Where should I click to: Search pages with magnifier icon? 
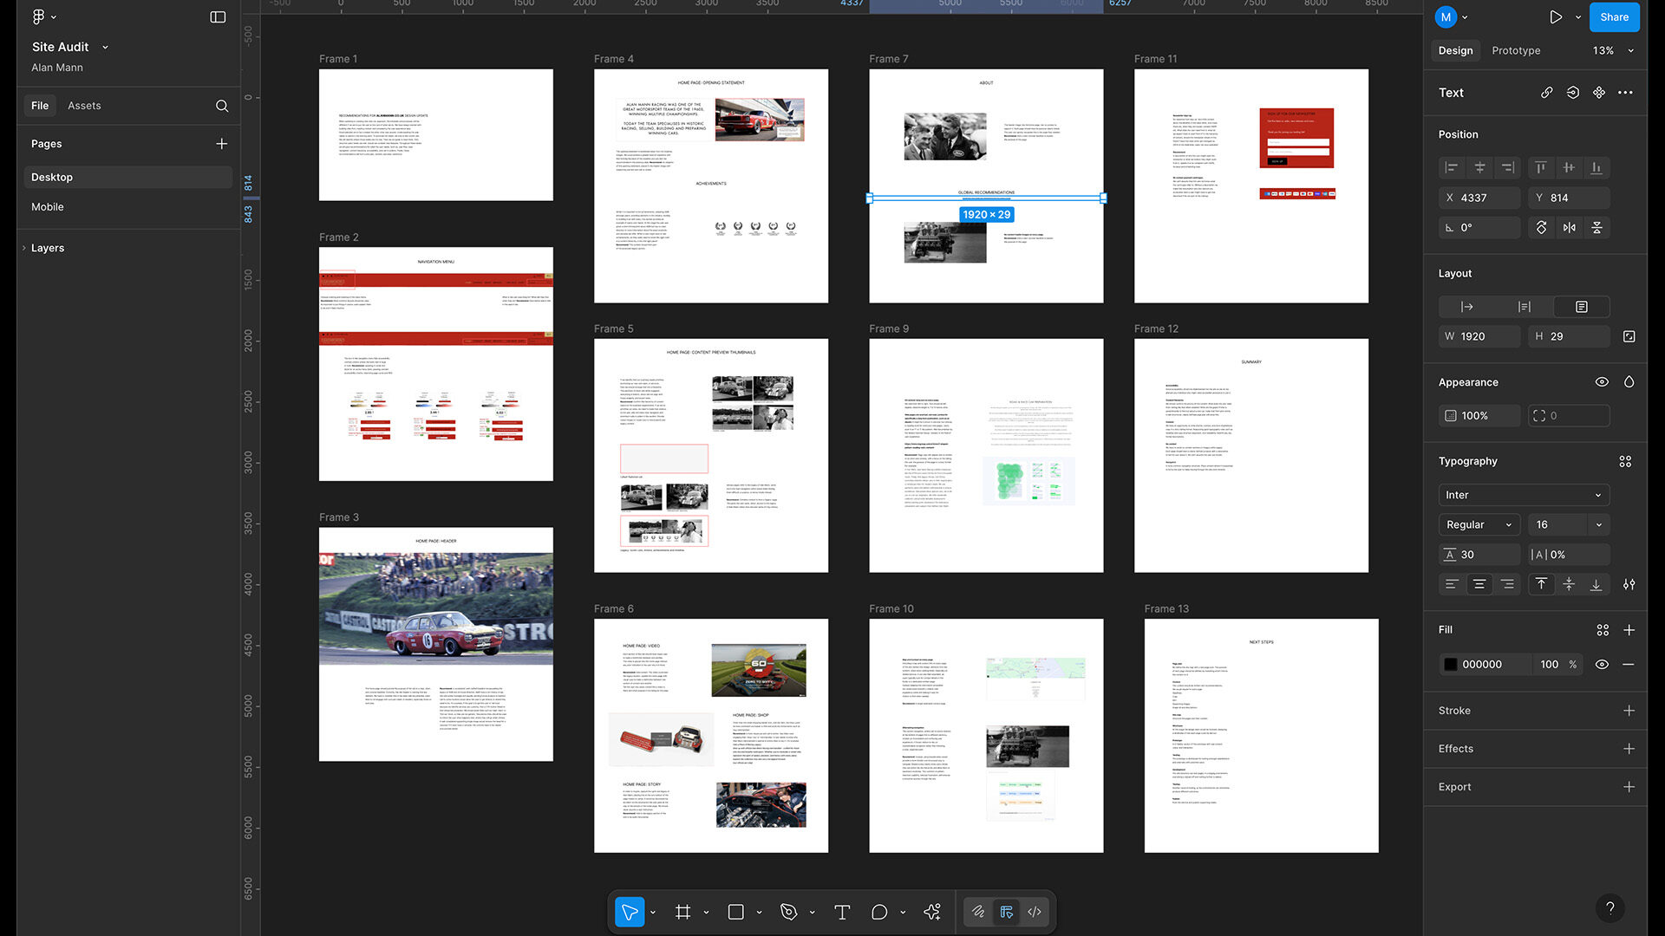coord(222,106)
